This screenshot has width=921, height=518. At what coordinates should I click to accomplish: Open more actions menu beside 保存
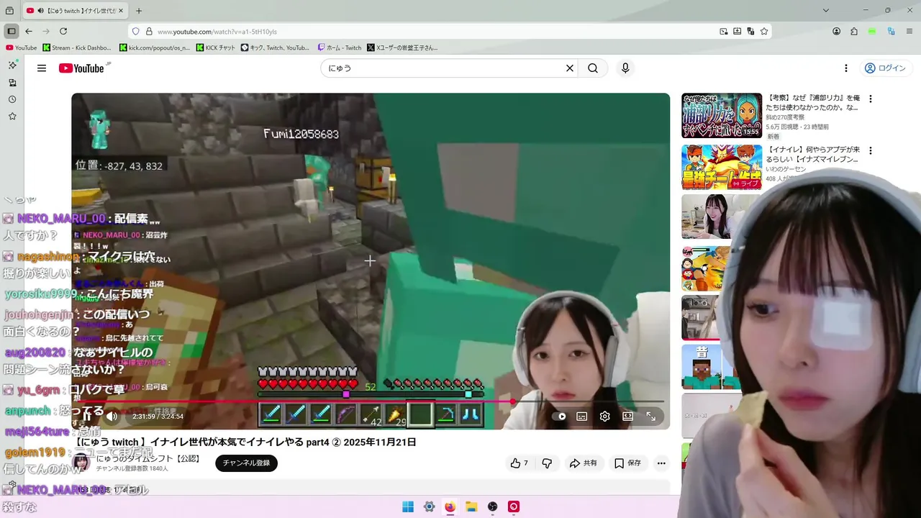point(661,463)
